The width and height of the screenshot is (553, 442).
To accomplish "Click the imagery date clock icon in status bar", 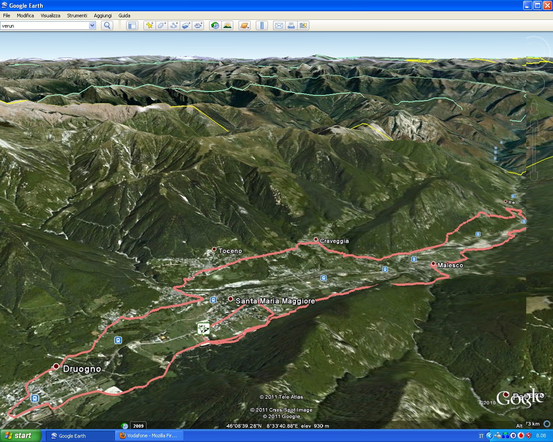I will (124, 426).
